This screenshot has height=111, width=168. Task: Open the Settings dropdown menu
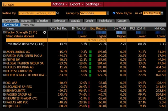tap(93, 4)
